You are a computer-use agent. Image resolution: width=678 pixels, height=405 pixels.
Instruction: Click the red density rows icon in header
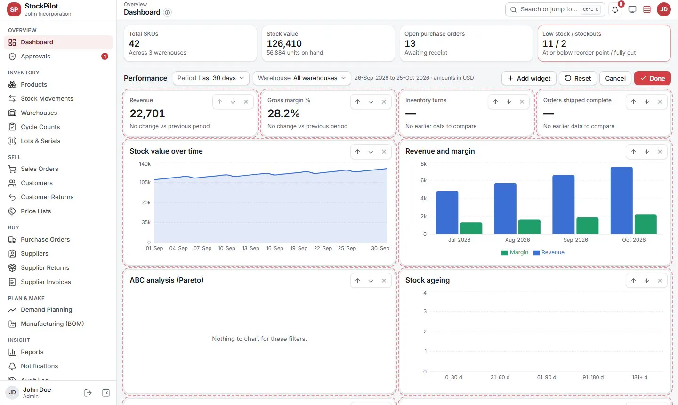(x=647, y=9)
